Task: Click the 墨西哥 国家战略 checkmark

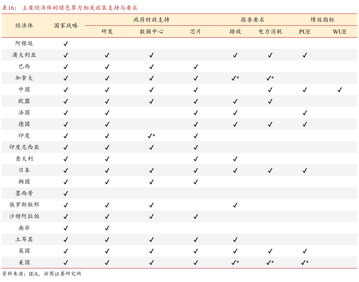Action: click(x=66, y=194)
